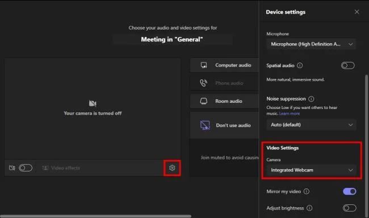The image size is (369, 218).
Task: Select Room audio option
Action: point(224,101)
